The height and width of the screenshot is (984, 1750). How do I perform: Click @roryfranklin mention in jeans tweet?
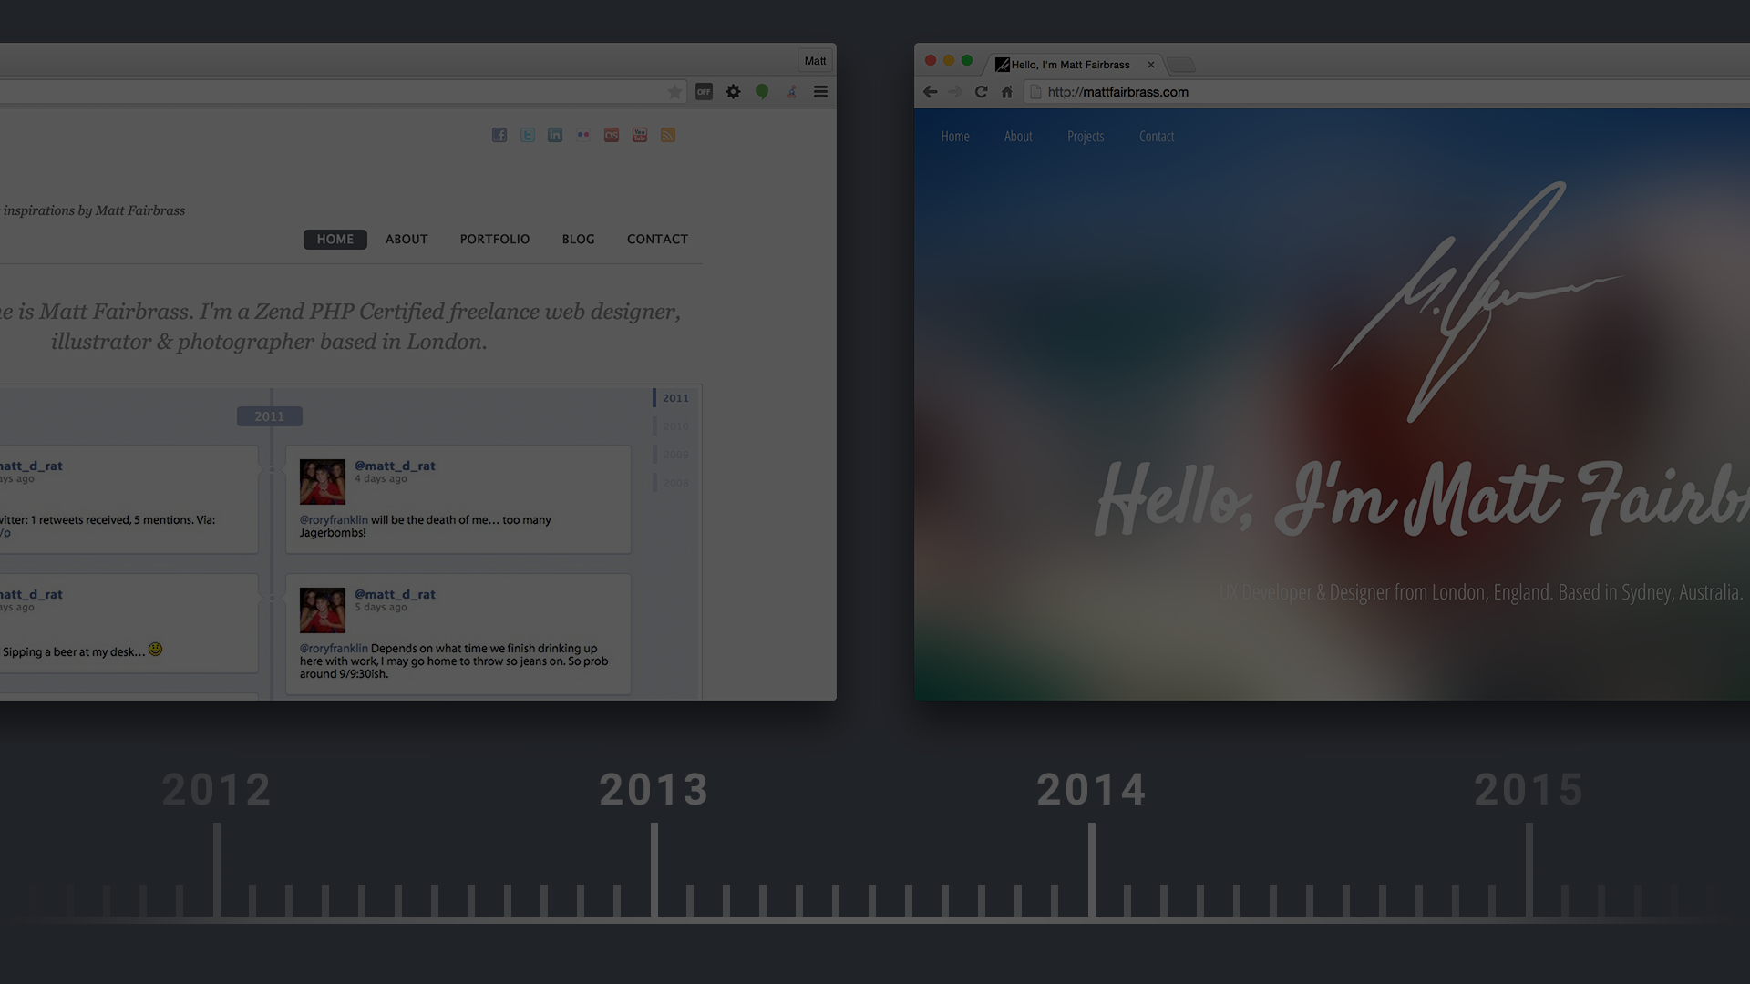click(x=334, y=649)
